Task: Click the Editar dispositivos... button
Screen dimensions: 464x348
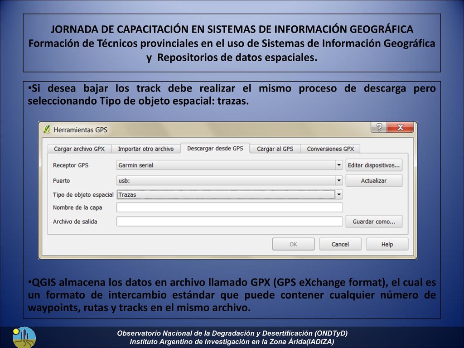Action: pyautogui.click(x=374, y=165)
